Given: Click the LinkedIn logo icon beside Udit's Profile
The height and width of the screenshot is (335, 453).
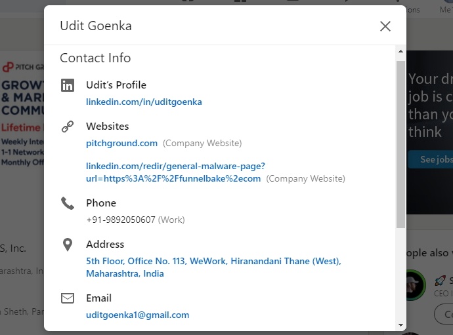Looking at the screenshot, I should click(68, 85).
